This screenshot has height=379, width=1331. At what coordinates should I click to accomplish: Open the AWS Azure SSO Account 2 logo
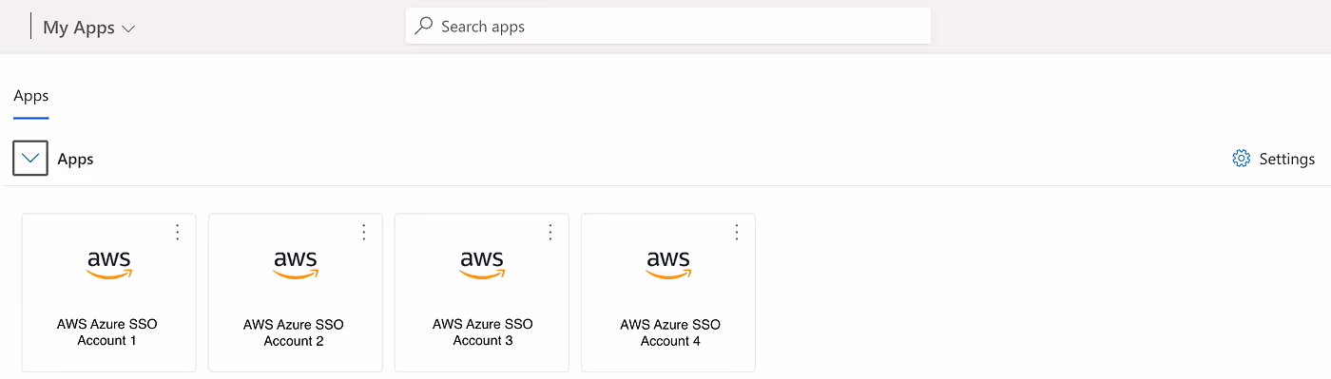coord(296,265)
